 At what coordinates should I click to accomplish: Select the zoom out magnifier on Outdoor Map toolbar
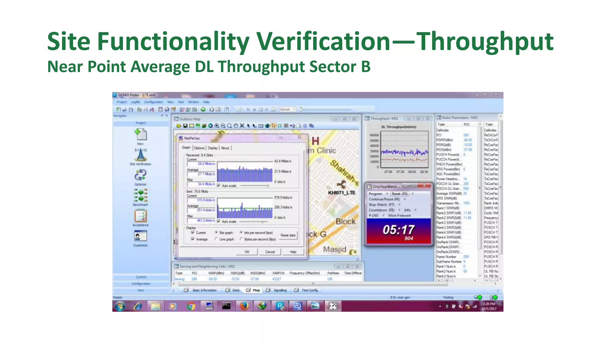(223, 126)
